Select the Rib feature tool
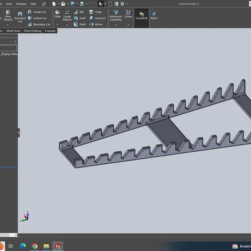 [79, 12]
